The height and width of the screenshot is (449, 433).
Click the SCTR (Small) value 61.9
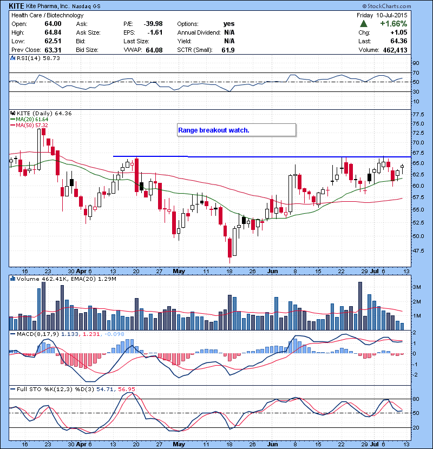click(x=228, y=50)
